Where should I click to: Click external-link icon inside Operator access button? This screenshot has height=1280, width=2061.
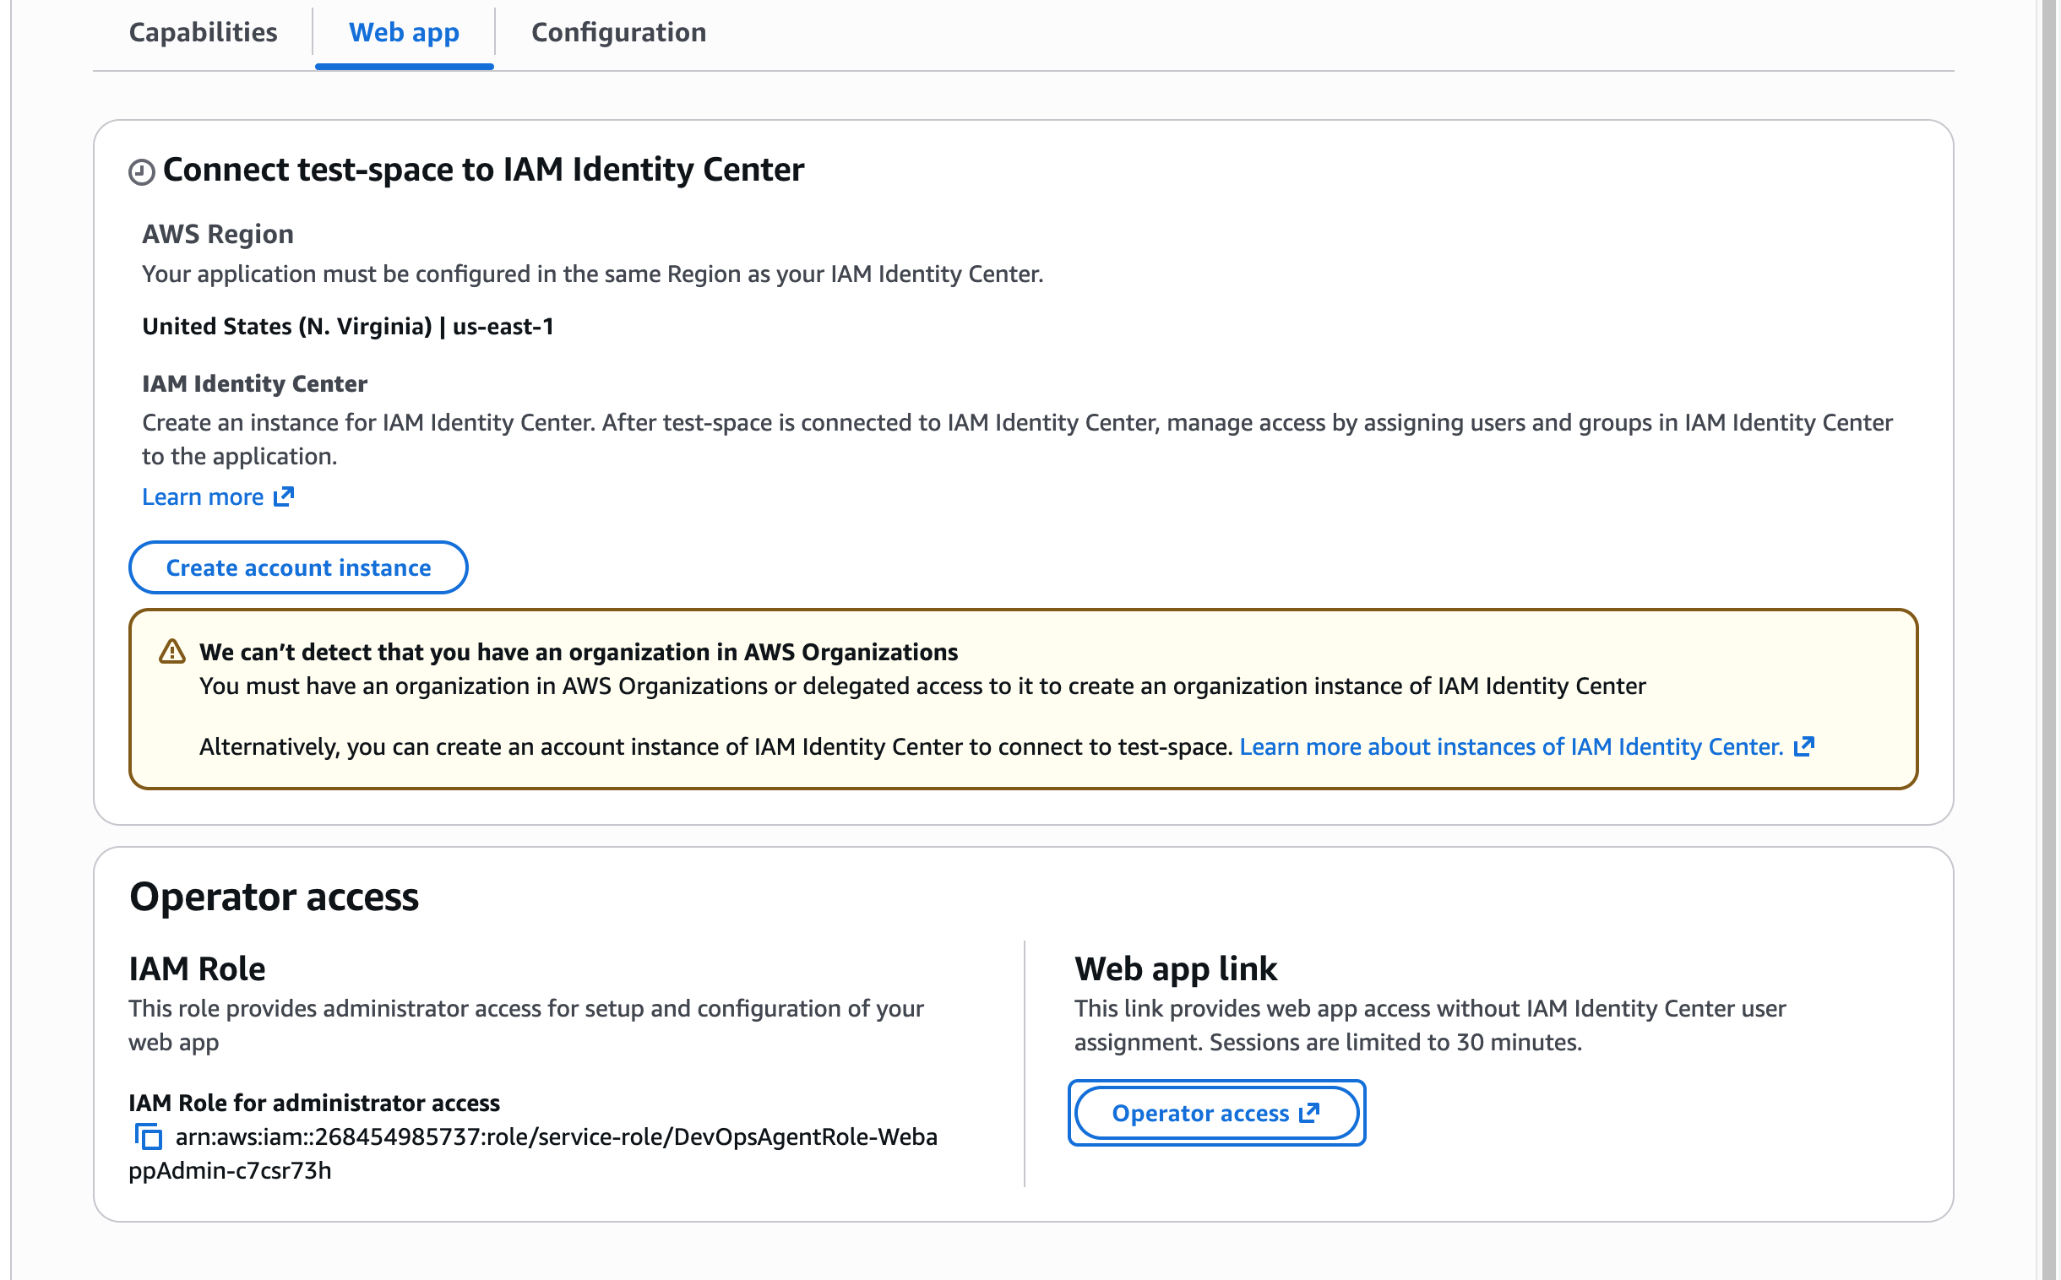1309,1112
